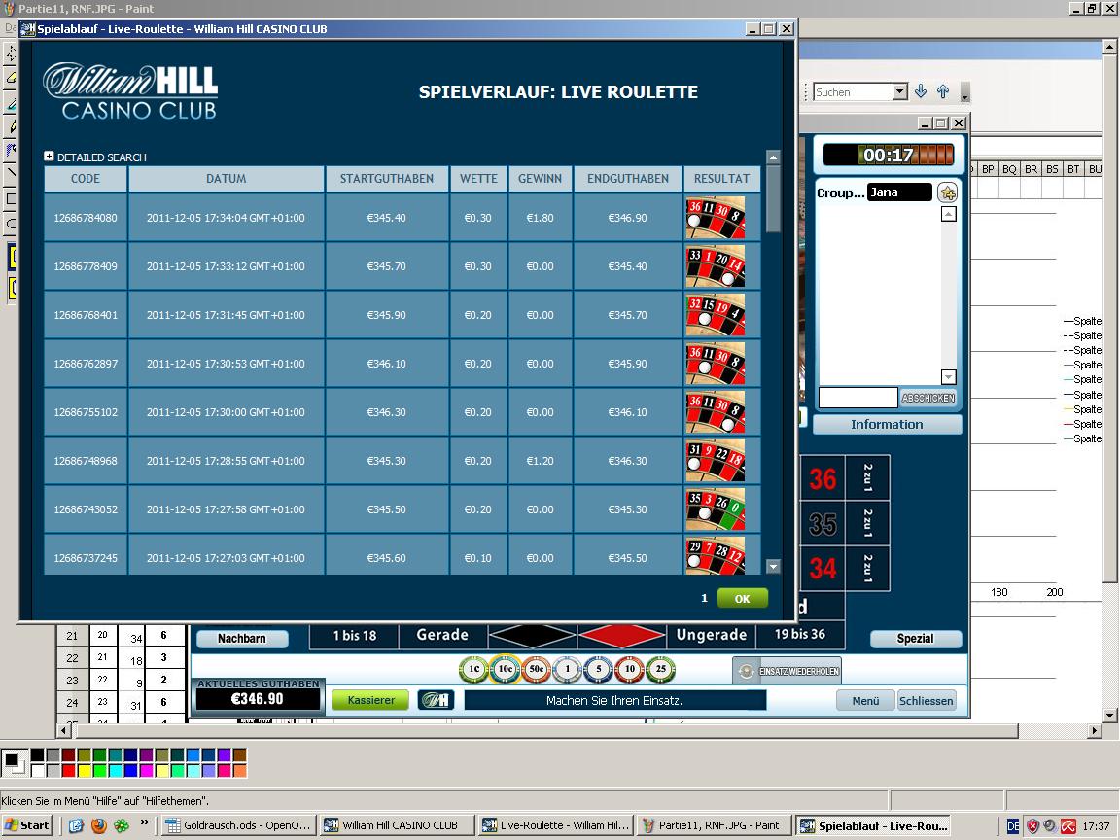Expand the DETAILED SEARCH section
This screenshot has width=1120, height=840.
point(49,156)
